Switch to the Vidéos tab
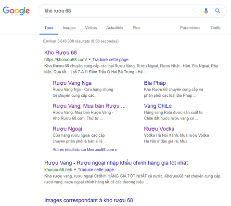 (91, 28)
